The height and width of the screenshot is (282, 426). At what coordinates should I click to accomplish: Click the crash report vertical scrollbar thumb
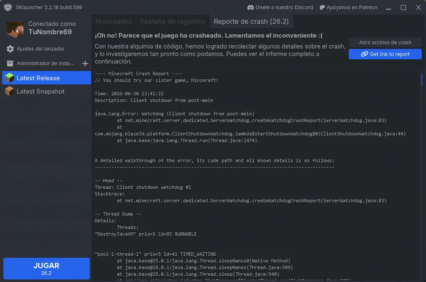(x=422, y=80)
